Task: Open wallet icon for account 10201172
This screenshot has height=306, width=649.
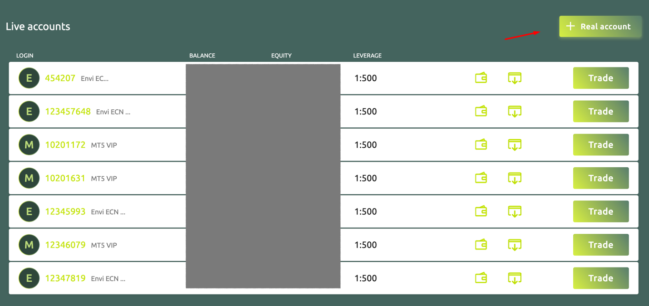Action: [x=481, y=144]
